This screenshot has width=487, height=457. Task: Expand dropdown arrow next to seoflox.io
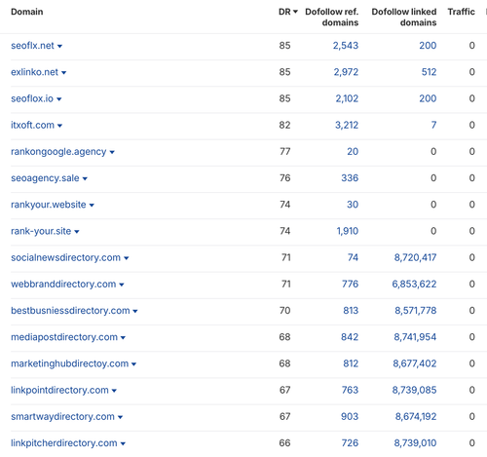click(x=59, y=99)
